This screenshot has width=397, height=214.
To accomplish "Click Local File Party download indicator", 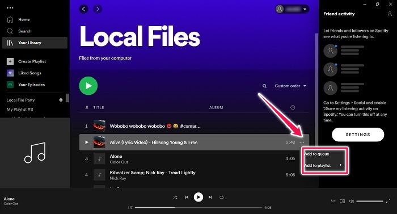I will click(x=61, y=100).
